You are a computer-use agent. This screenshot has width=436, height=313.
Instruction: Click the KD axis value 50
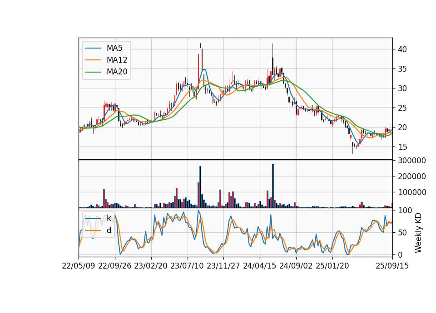pyautogui.click(x=402, y=233)
